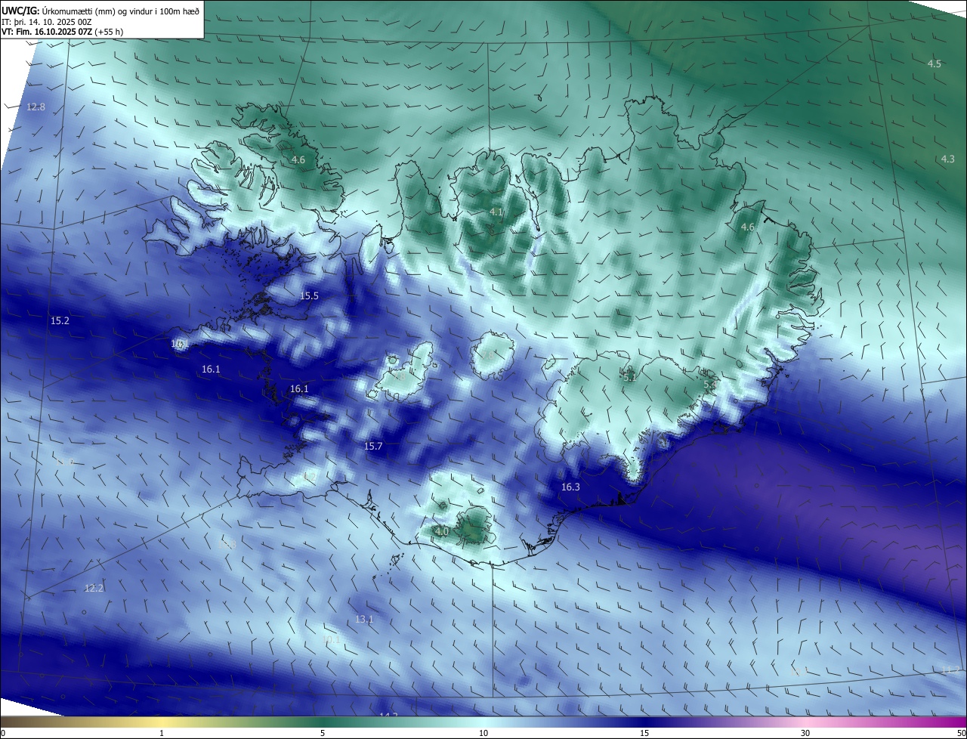Click the 12.2 value label
Screen dimensions: 967x739
(x=94, y=589)
